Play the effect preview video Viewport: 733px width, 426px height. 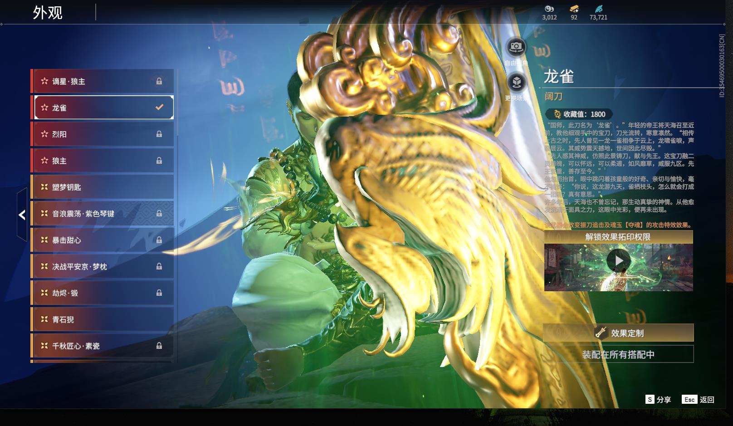click(619, 260)
